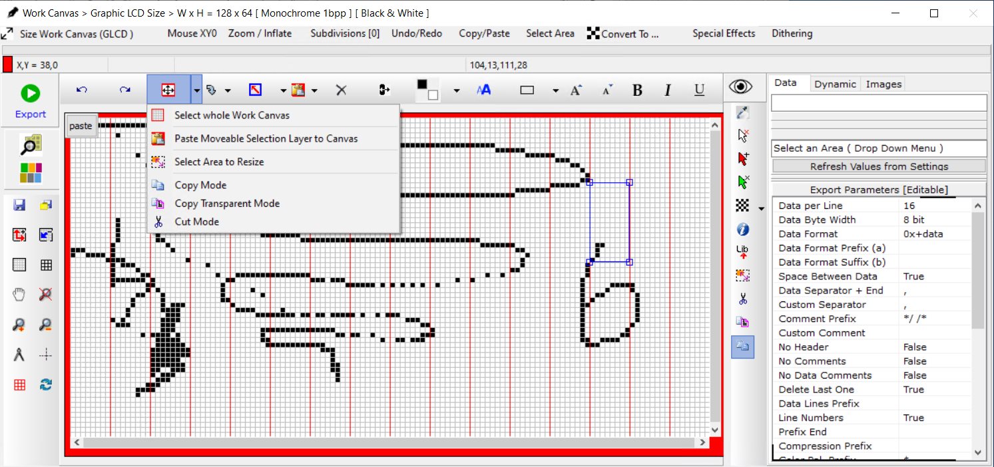
Task: Open dropdown arrow beside checkerboard icon
Action: (761, 209)
